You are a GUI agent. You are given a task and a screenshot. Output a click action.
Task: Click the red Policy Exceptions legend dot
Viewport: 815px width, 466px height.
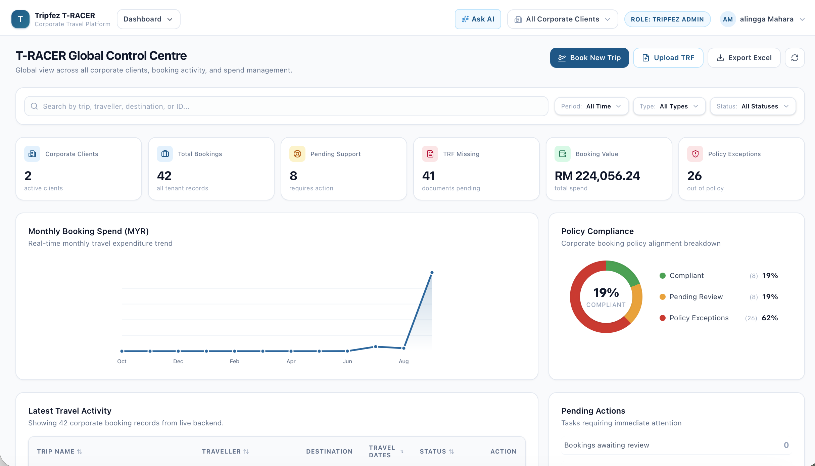click(x=662, y=318)
